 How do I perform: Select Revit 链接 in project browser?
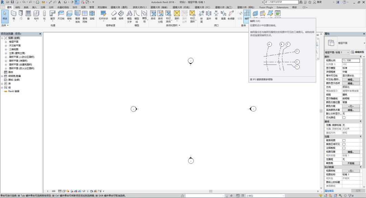pos(14,92)
